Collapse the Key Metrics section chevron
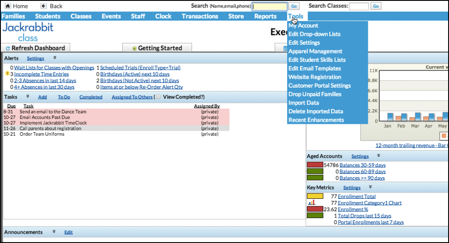The image size is (449, 243). tap(370, 187)
